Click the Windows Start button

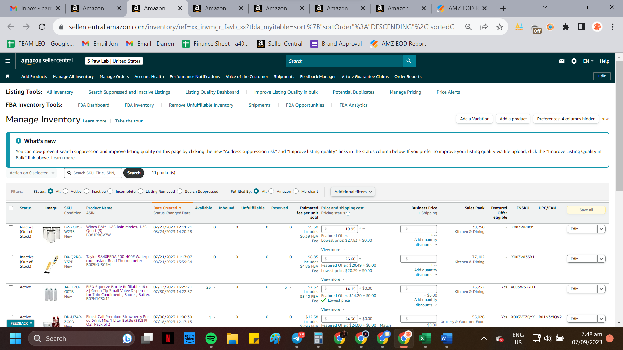click(16, 339)
